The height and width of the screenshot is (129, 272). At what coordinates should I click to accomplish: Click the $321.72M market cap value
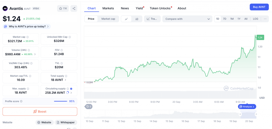pos(15,41)
